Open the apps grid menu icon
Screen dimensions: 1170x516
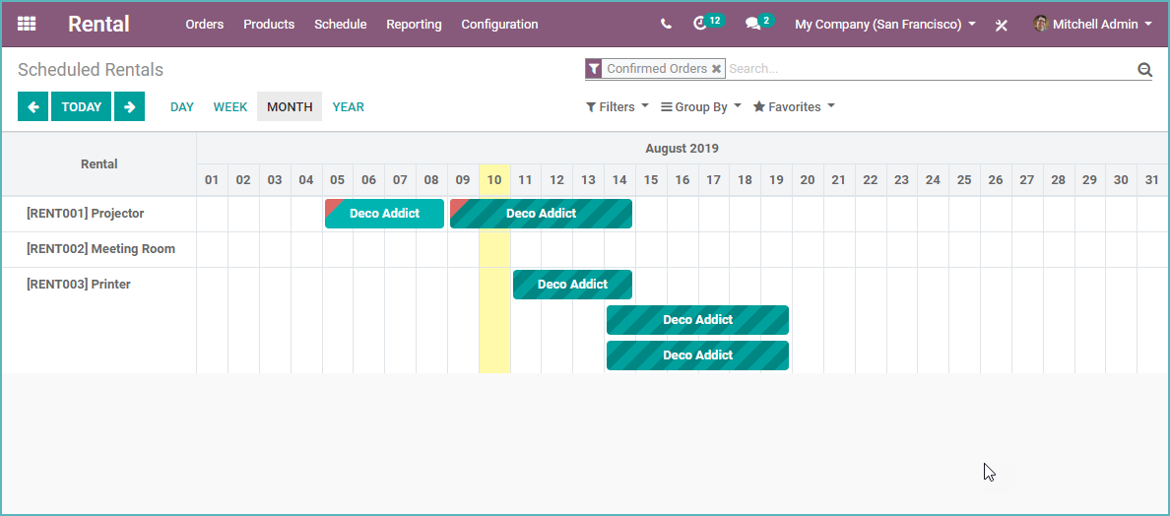pyautogui.click(x=27, y=24)
